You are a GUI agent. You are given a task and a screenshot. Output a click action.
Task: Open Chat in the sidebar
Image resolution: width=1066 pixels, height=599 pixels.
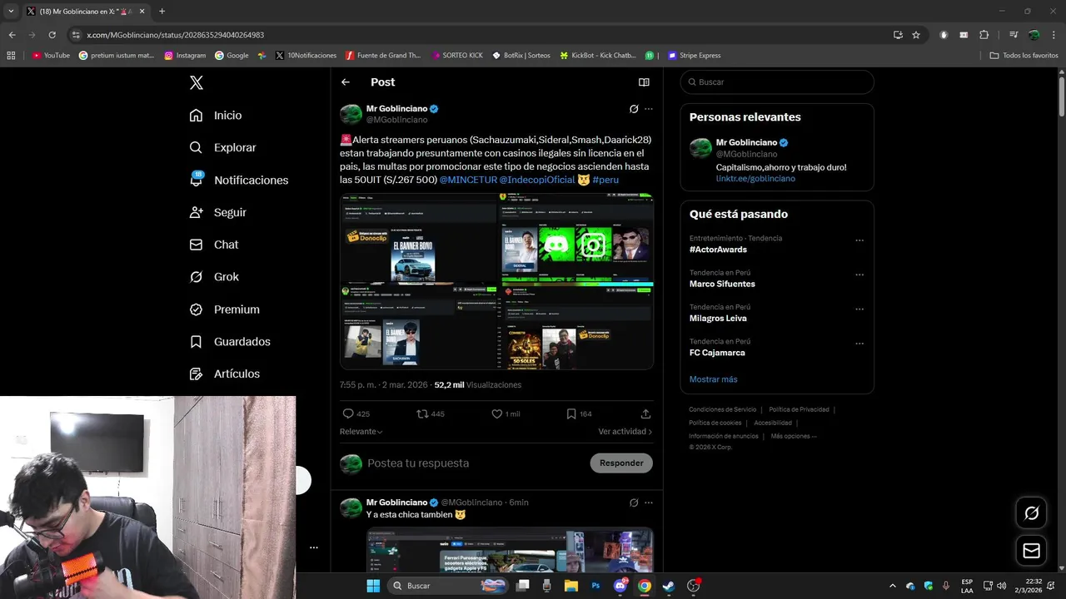(x=213, y=245)
